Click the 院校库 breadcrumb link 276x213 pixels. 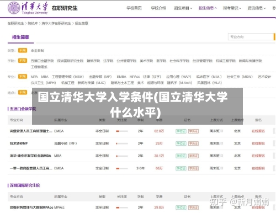tap(33, 23)
